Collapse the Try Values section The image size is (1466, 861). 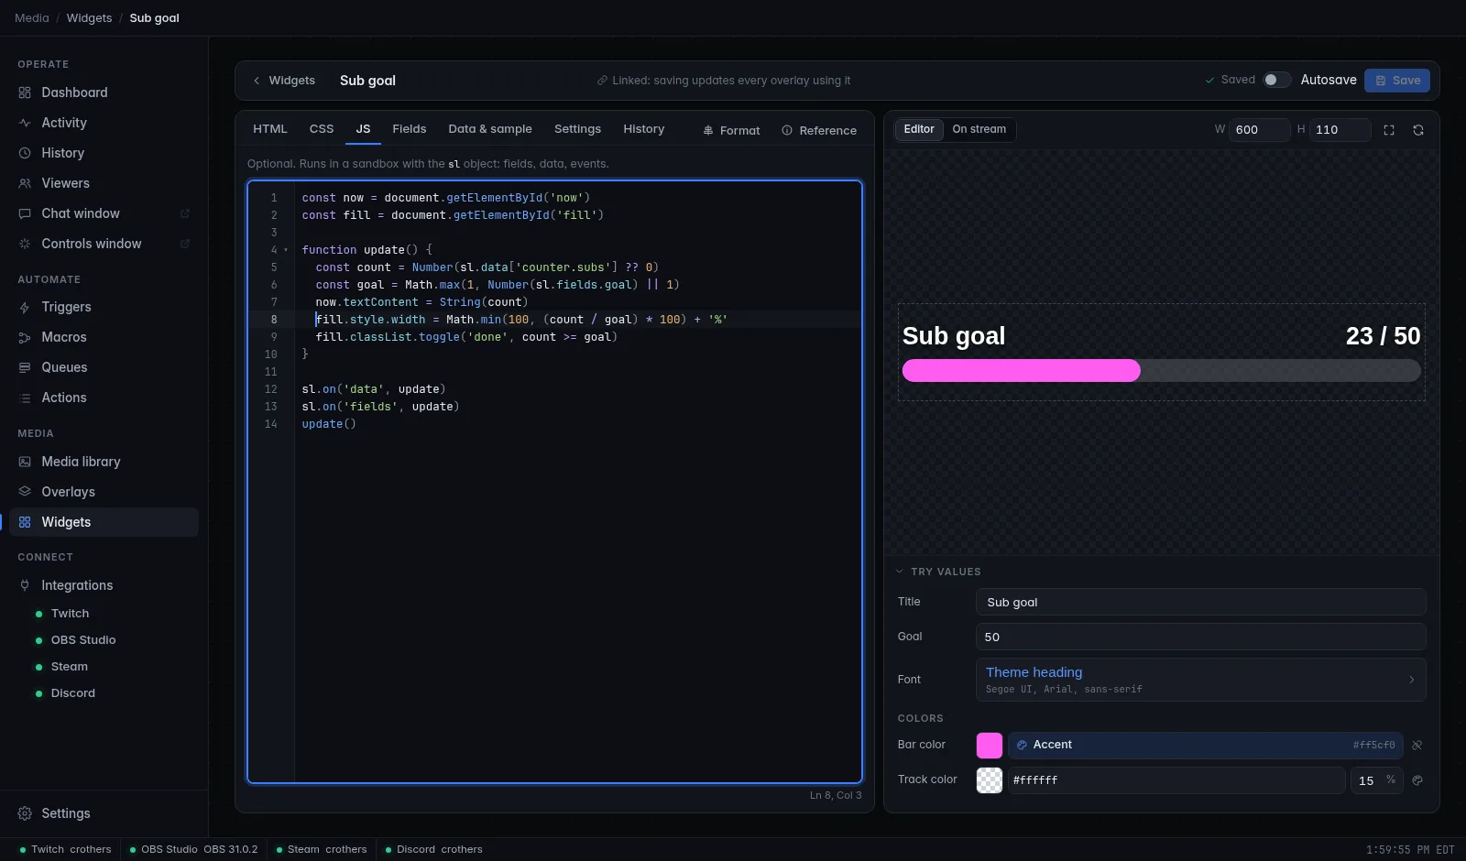(x=939, y=572)
